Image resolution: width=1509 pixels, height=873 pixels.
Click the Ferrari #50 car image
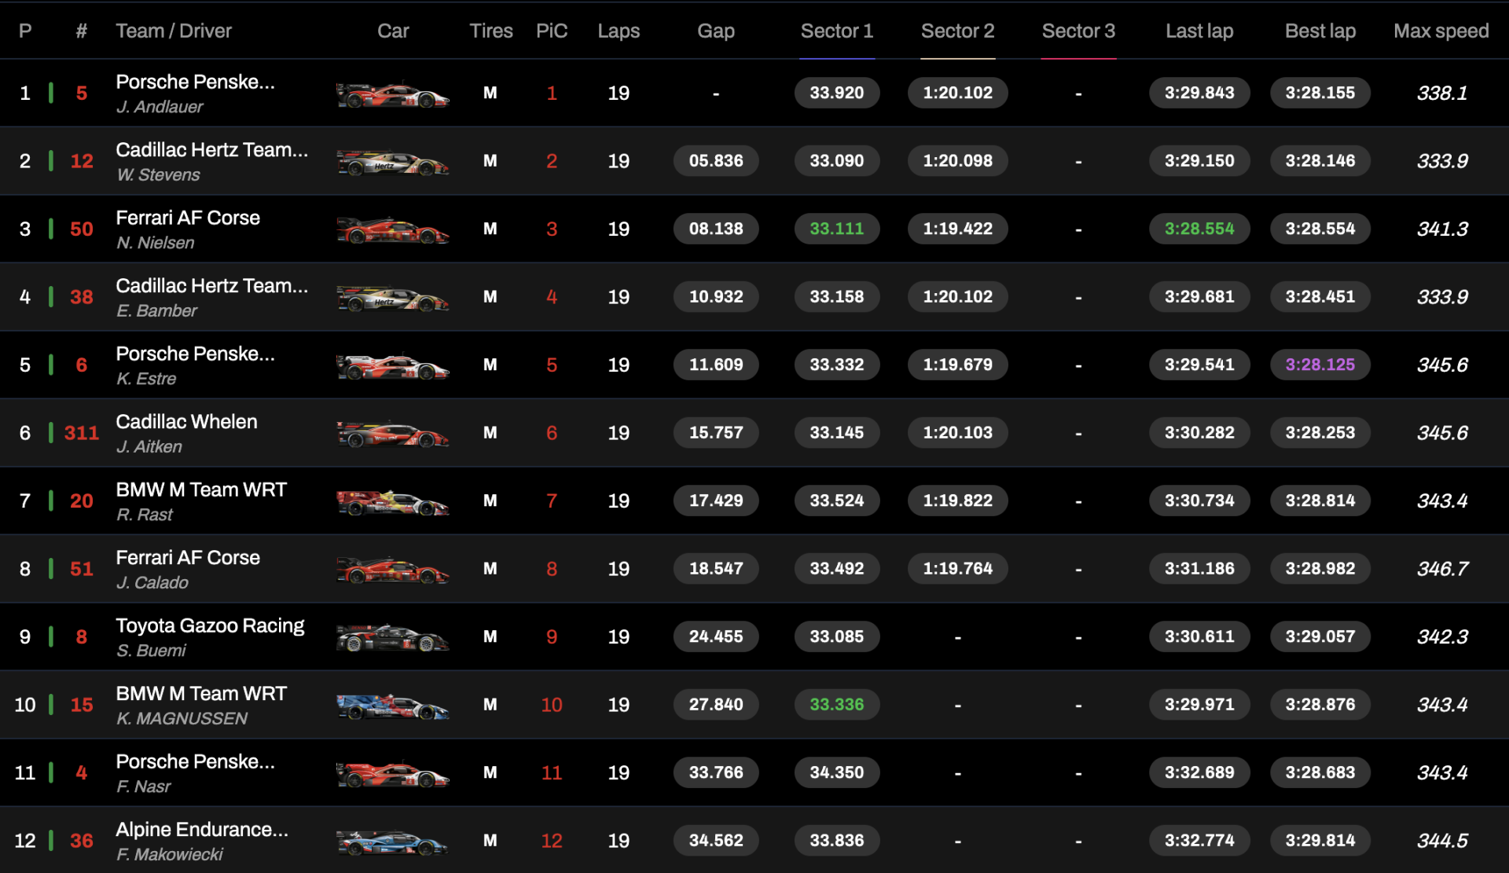392,230
